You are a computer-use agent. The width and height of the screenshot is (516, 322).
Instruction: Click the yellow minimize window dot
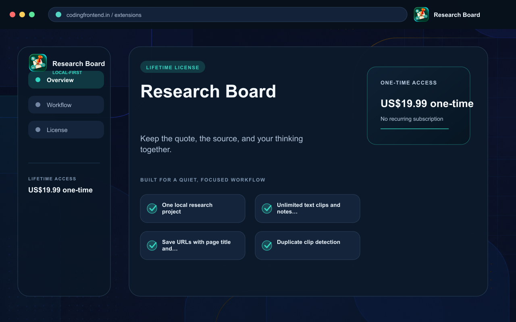coord(22,14)
